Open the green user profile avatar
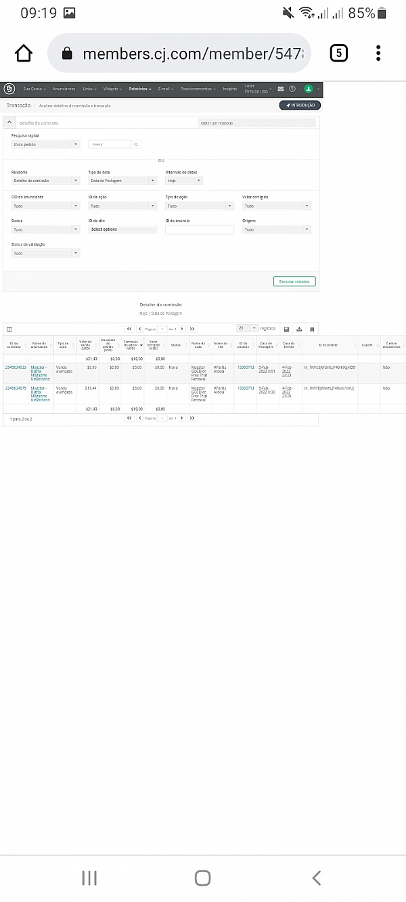 point(309,89)
